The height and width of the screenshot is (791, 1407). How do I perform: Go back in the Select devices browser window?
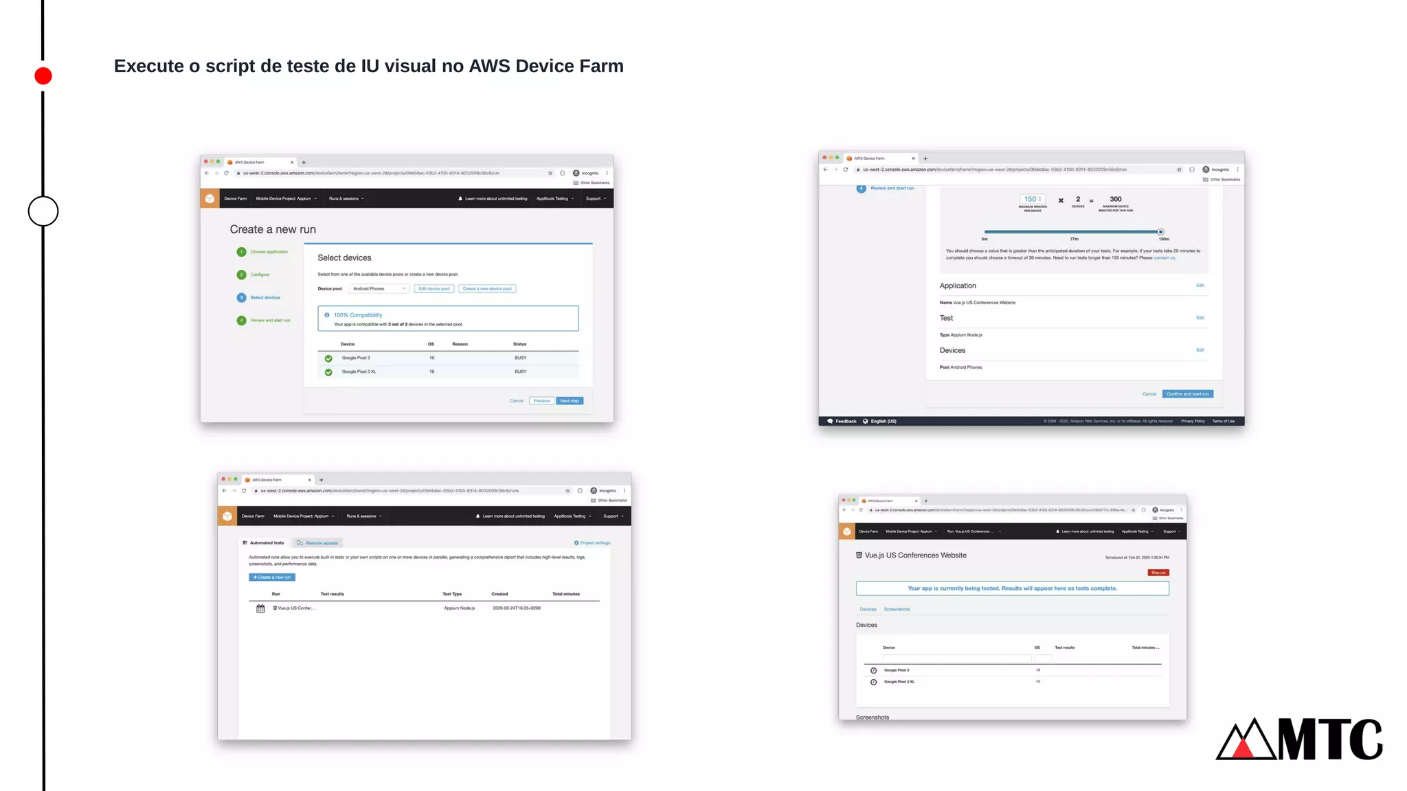click(207, 173)
